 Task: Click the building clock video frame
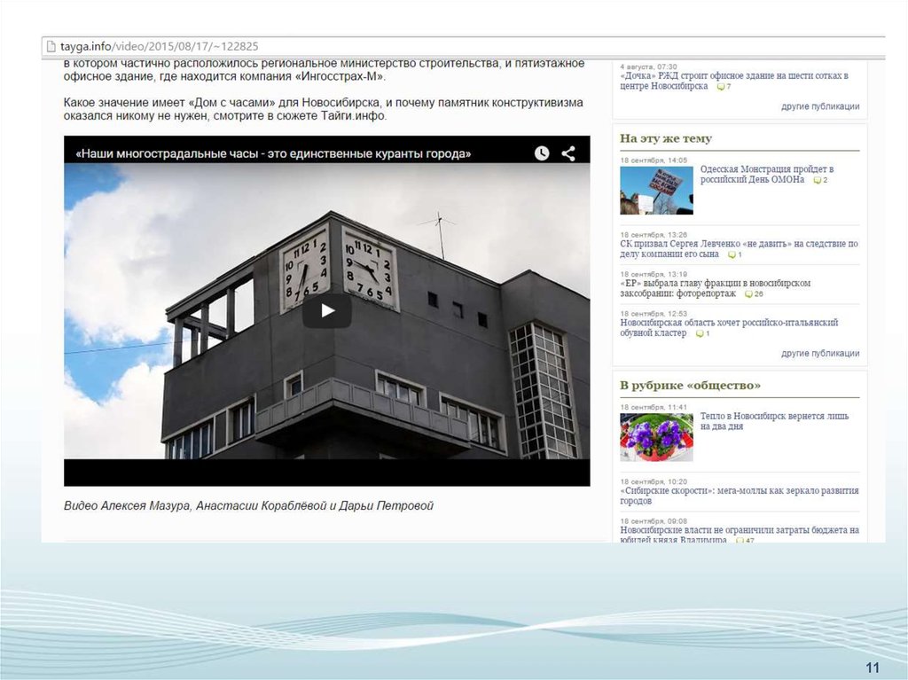click(x=326, y=311)
